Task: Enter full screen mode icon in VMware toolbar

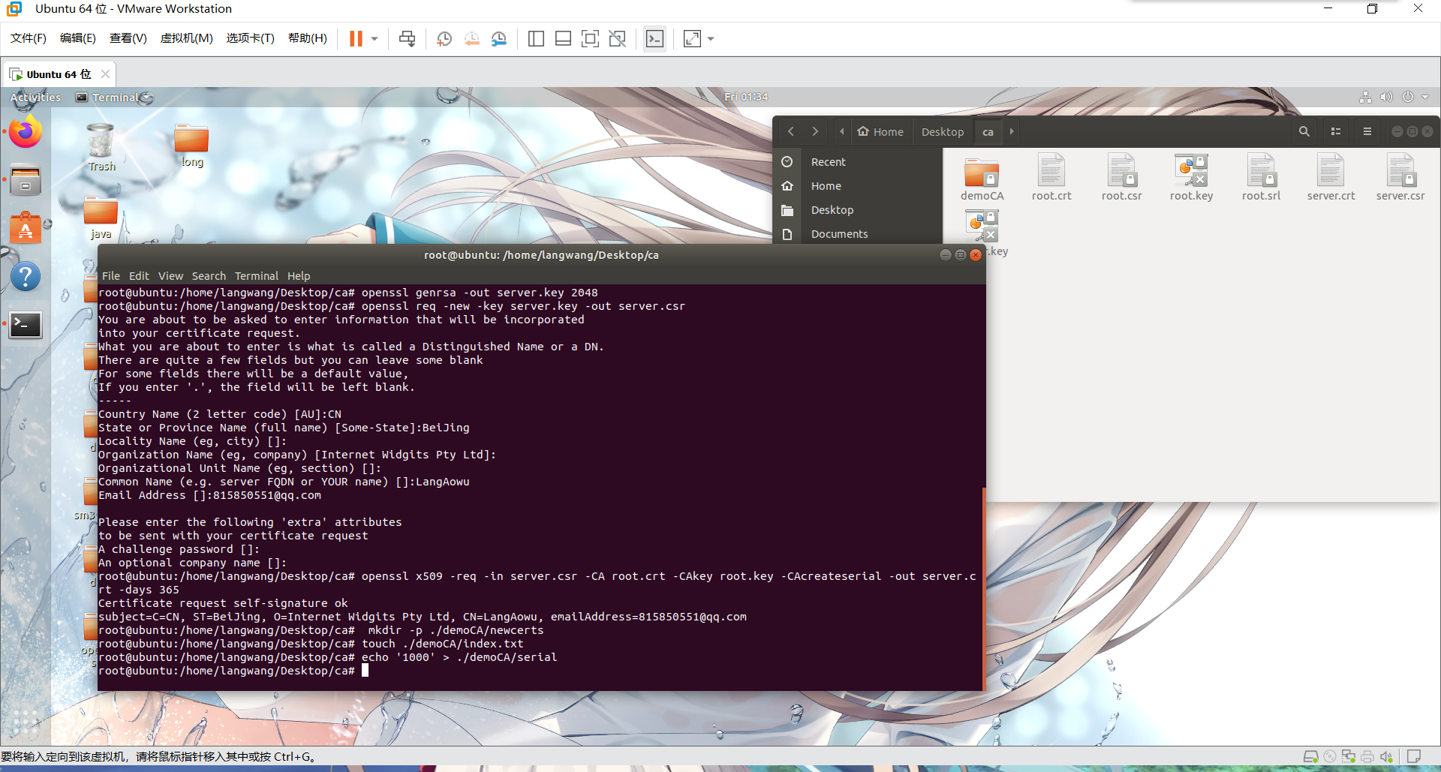Action: (591, 38)
